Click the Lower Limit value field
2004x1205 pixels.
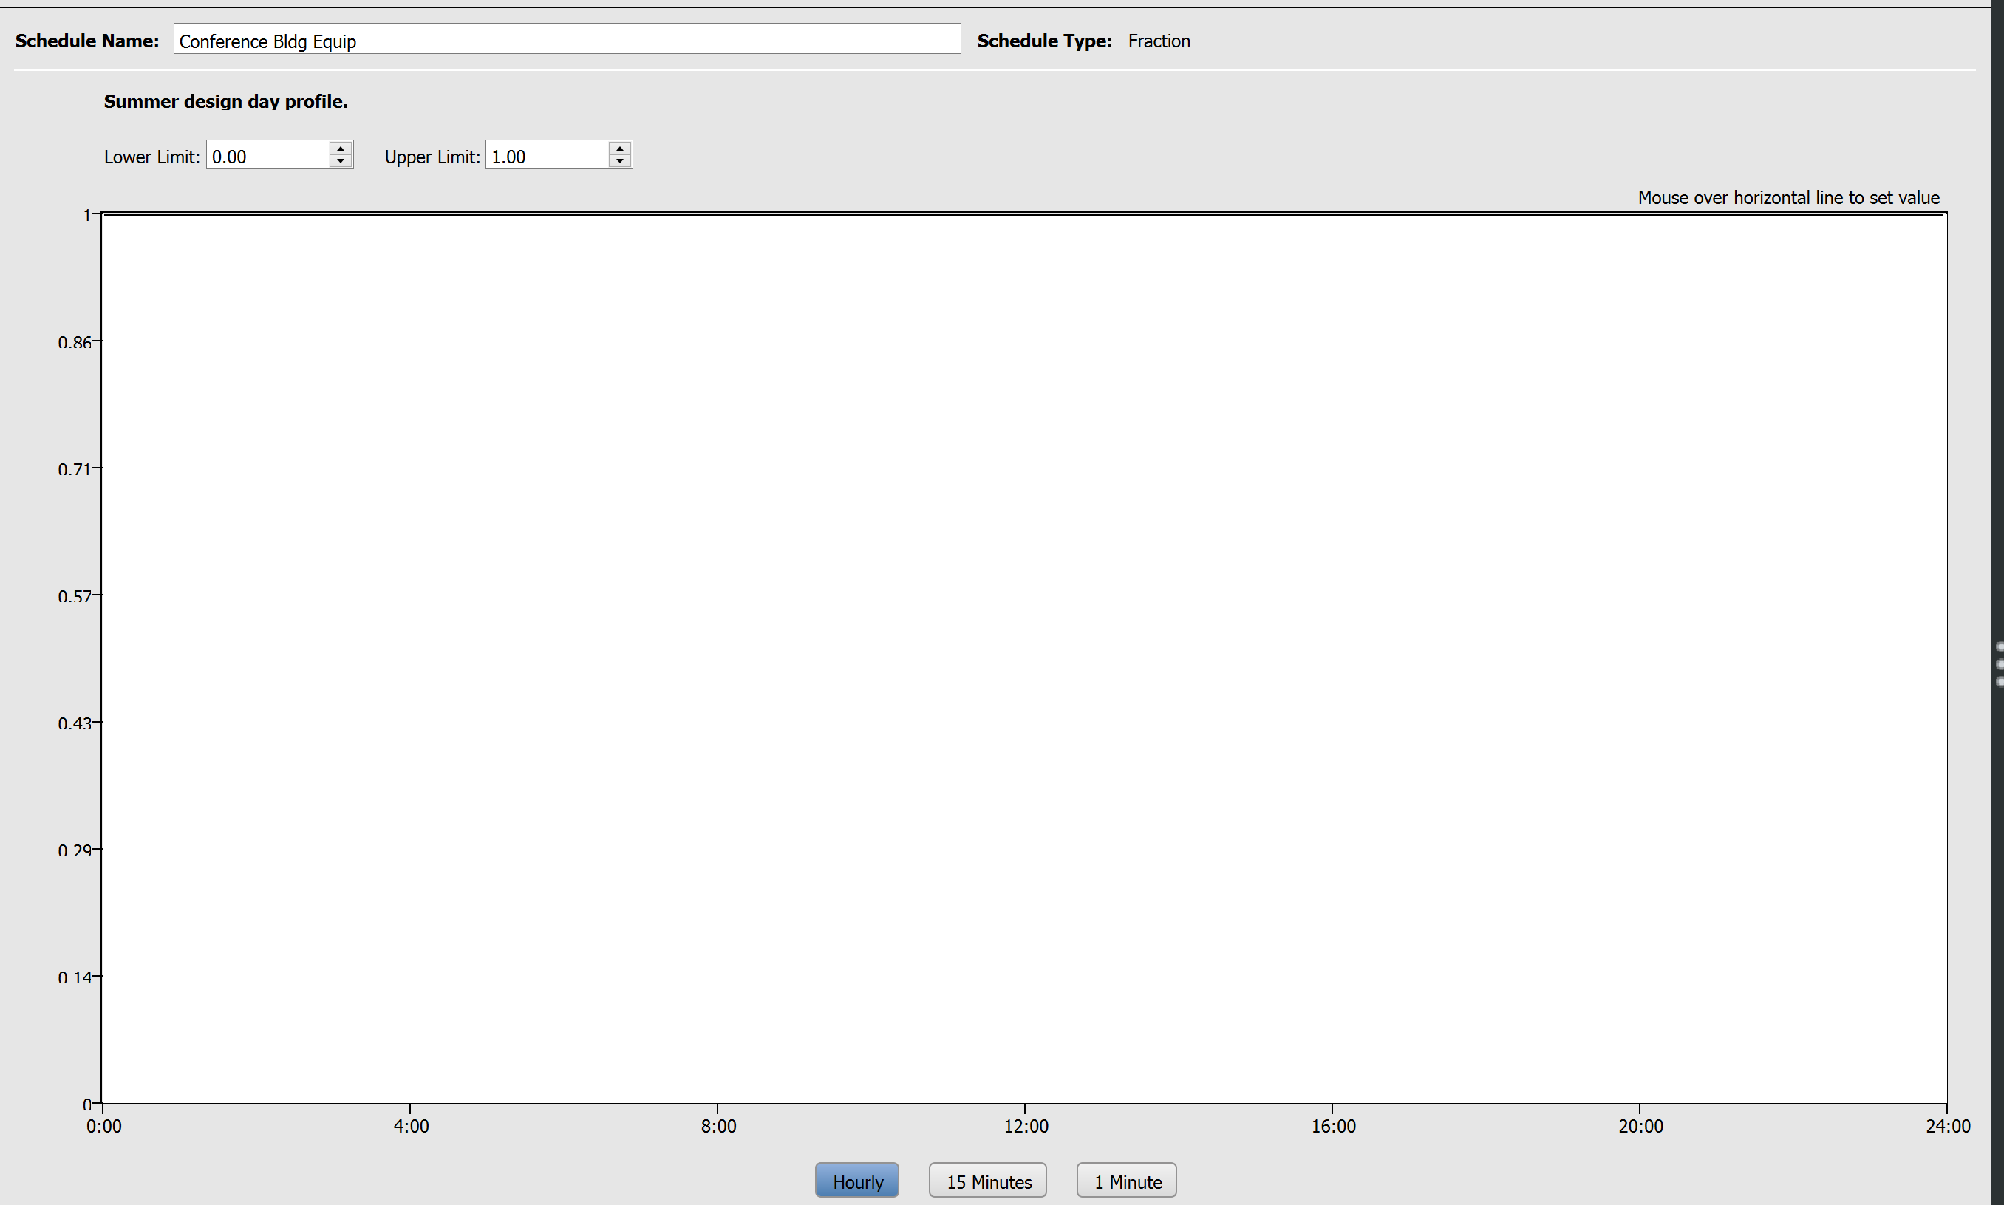pyautogui.click(x=268, y=156)
